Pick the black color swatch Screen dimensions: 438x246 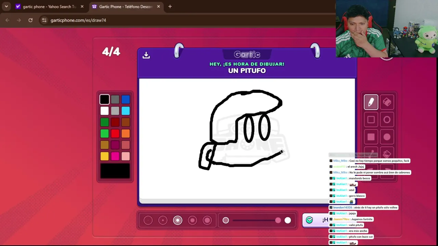pyautogui.click(x=105, y=99)
